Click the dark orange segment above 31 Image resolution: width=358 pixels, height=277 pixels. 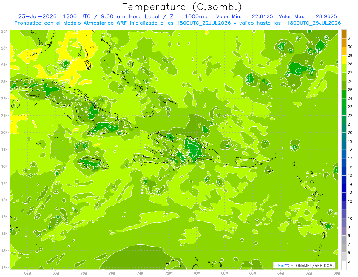coord(344,34)
